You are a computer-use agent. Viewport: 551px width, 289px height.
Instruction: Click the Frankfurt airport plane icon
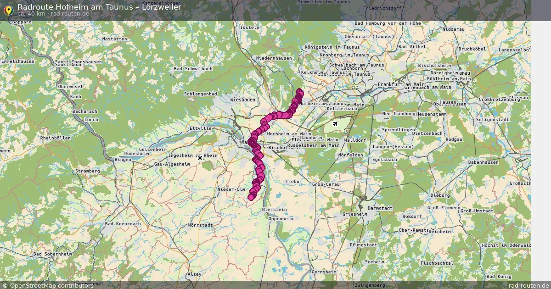click(335, 124)
